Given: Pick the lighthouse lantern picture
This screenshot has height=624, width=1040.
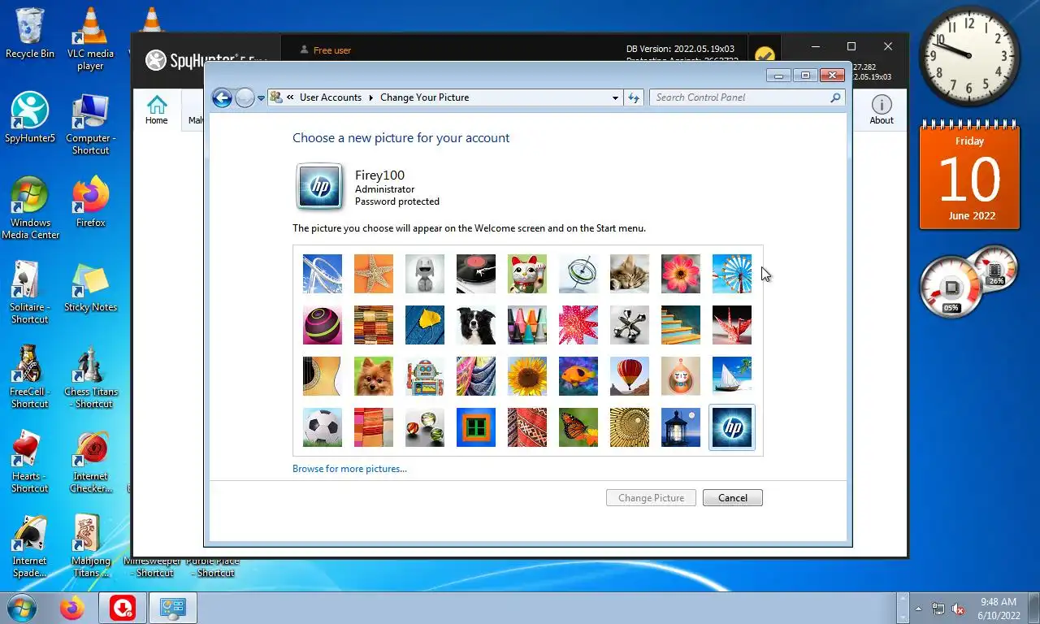Looking at the screenshot, I should pyautogui.click(x=681, y=427).
